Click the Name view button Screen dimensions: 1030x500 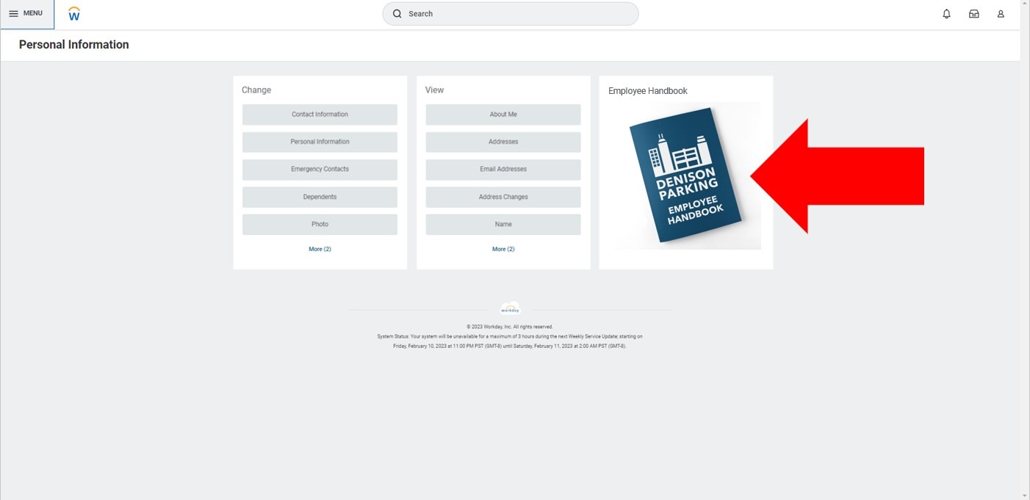click(503, 224)
